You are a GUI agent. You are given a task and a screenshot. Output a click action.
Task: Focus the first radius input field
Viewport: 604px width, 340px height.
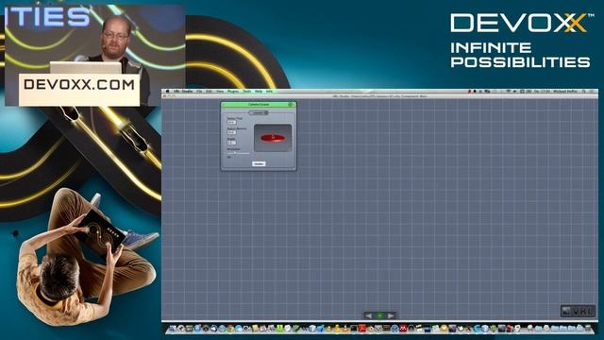231,123
